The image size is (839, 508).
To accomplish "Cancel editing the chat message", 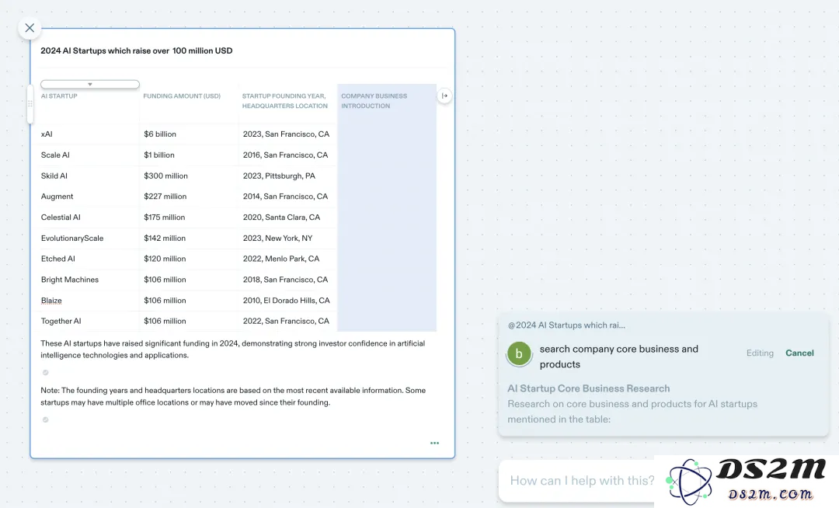I will pos(799,353).
